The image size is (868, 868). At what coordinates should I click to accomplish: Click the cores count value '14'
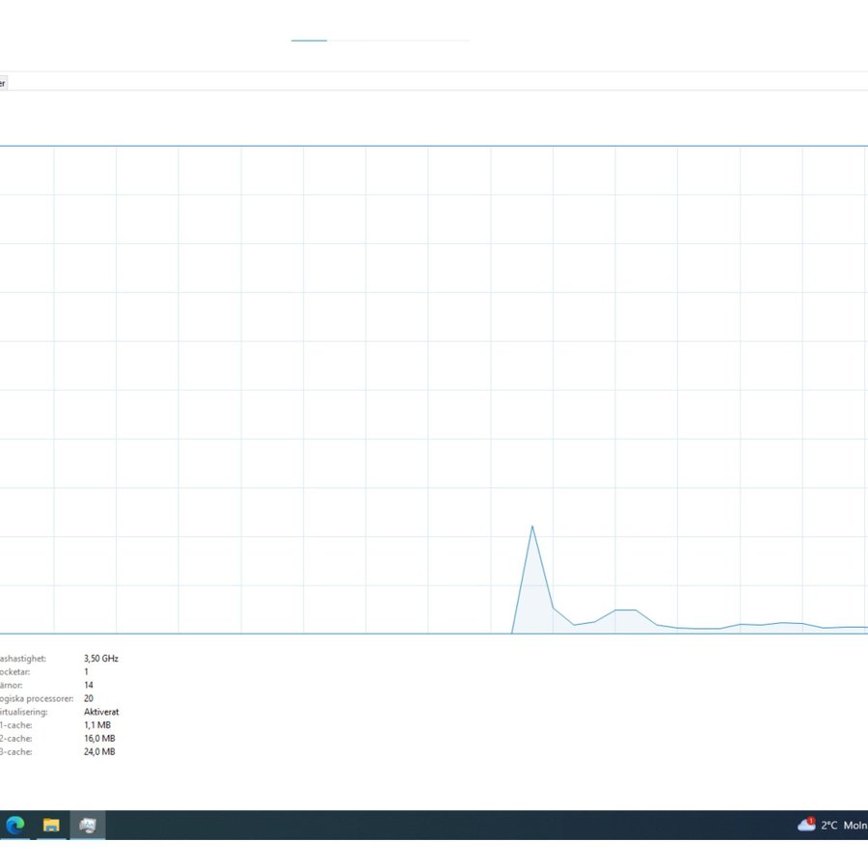point(89,685)
